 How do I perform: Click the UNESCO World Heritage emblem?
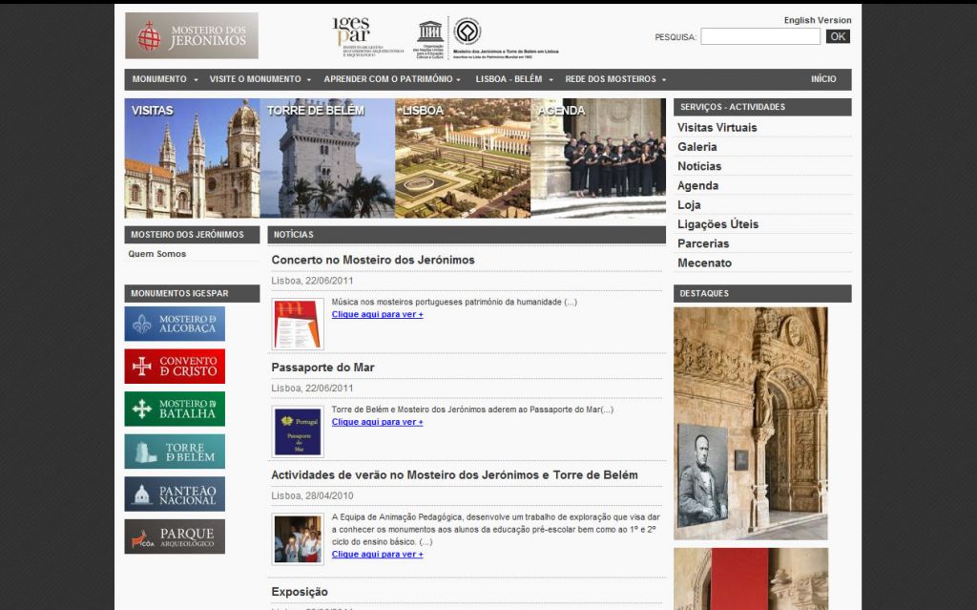(467, 32)
